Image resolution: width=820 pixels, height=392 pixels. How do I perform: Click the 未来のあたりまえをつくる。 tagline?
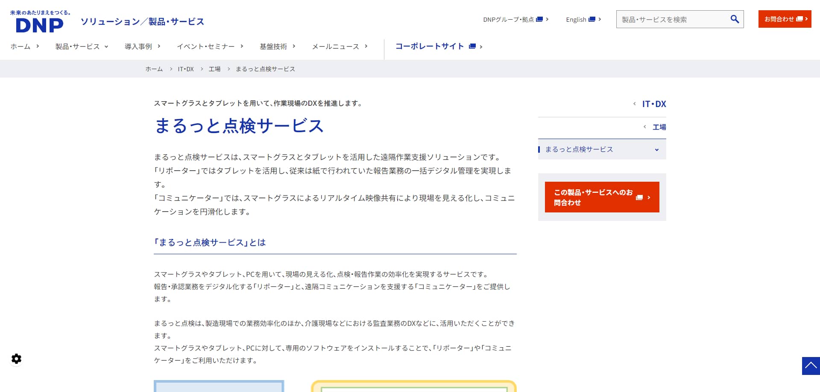(x=41, y=12)
